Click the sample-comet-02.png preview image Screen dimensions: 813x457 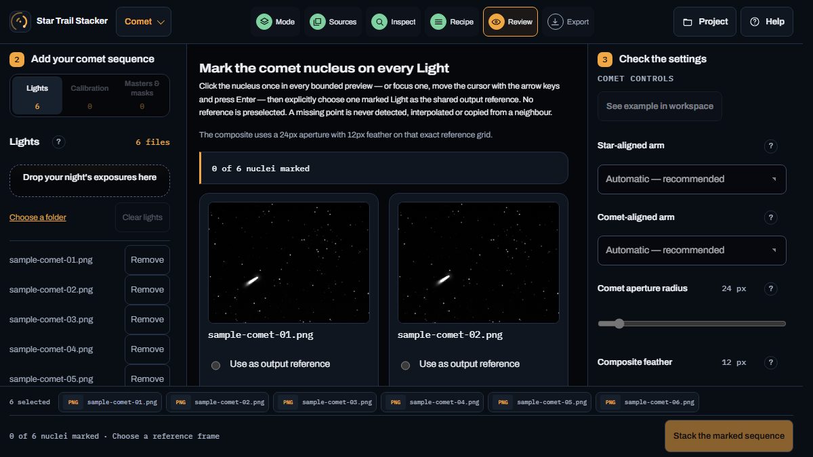[478, 263]
